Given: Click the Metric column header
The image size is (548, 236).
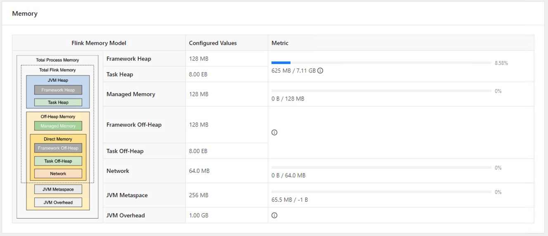Looking at the screenshot, I should point(280,43).
